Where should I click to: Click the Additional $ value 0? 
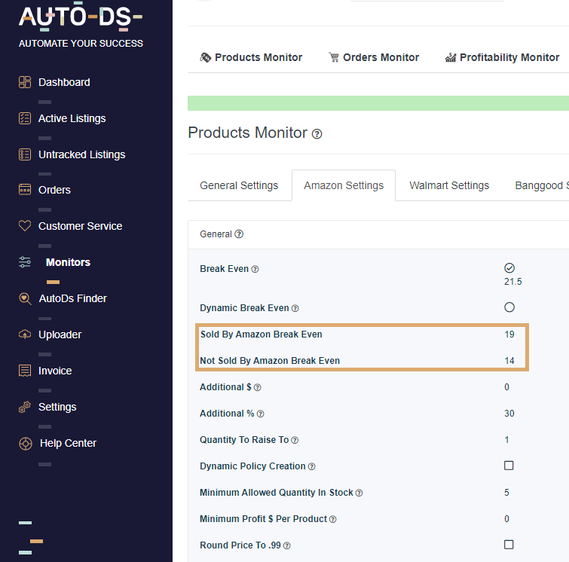506,387
